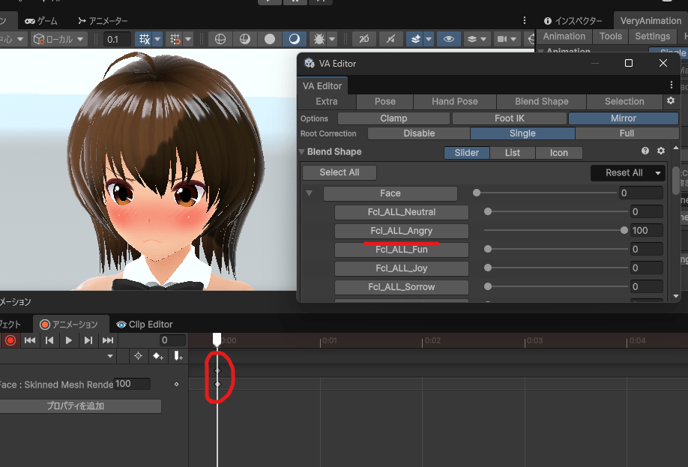Switch to the Hand Pose tab
This screenshot has width=688, height=467.
point(455,101)
